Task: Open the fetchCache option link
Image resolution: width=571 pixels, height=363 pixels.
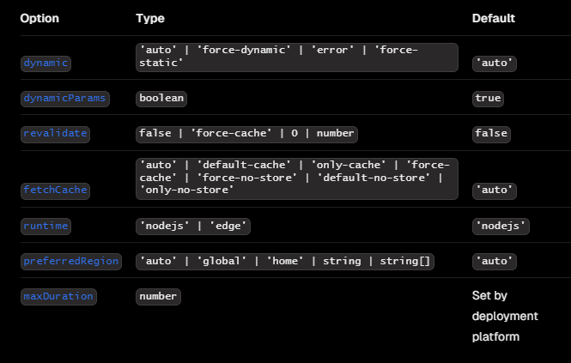Action: pyautogui.click(x=55, y=191)
